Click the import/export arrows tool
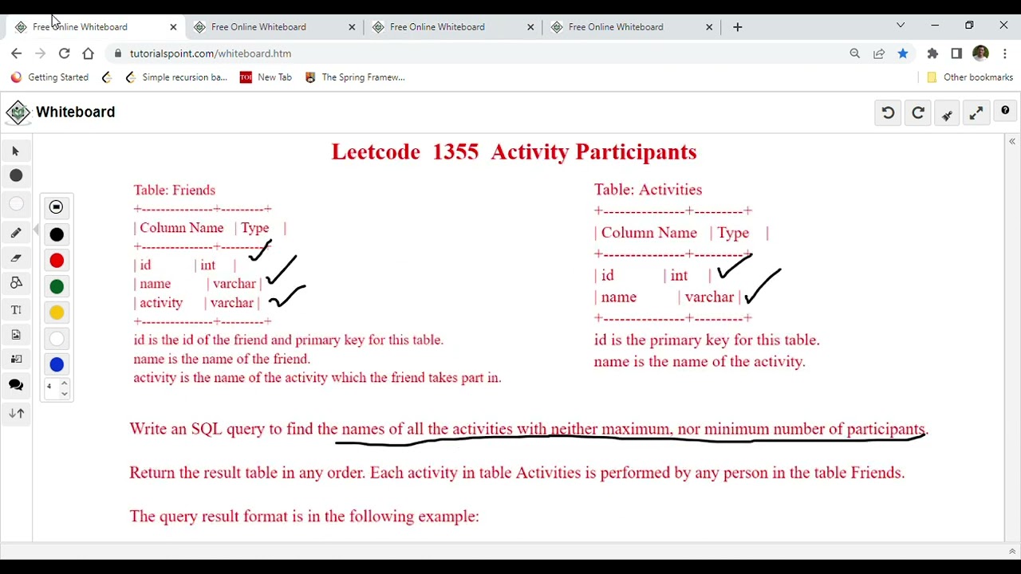This screenshot has width=1021, height=574. [16, 413]
